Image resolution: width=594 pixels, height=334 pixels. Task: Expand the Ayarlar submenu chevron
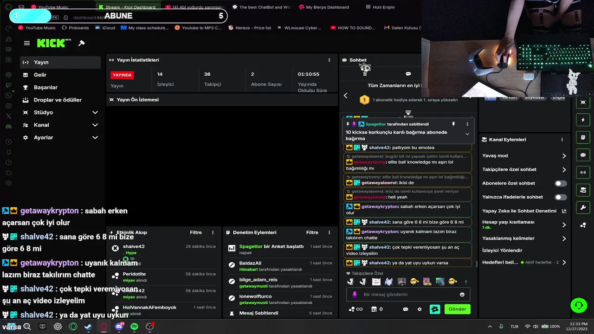click(x=95, y=137)
